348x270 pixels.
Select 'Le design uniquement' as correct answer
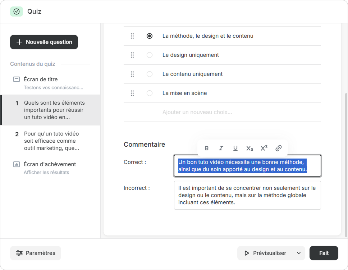(x=150, y=55)
